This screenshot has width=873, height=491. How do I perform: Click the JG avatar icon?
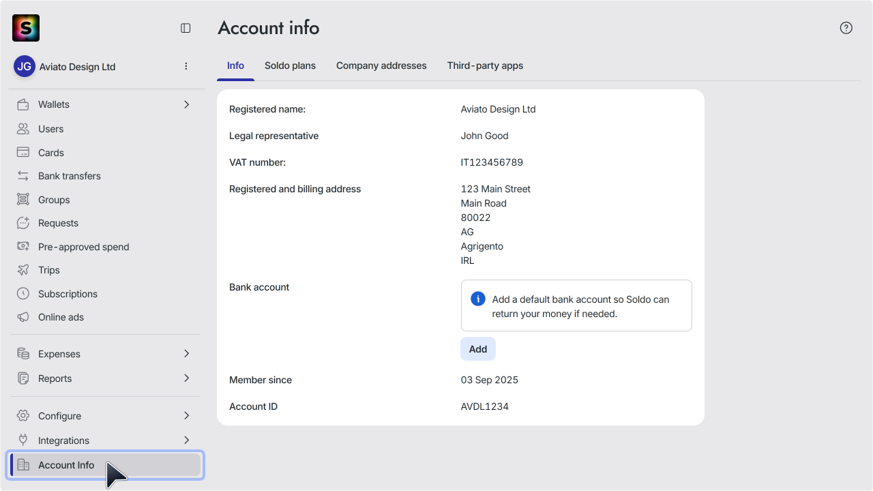pos(25,66)
